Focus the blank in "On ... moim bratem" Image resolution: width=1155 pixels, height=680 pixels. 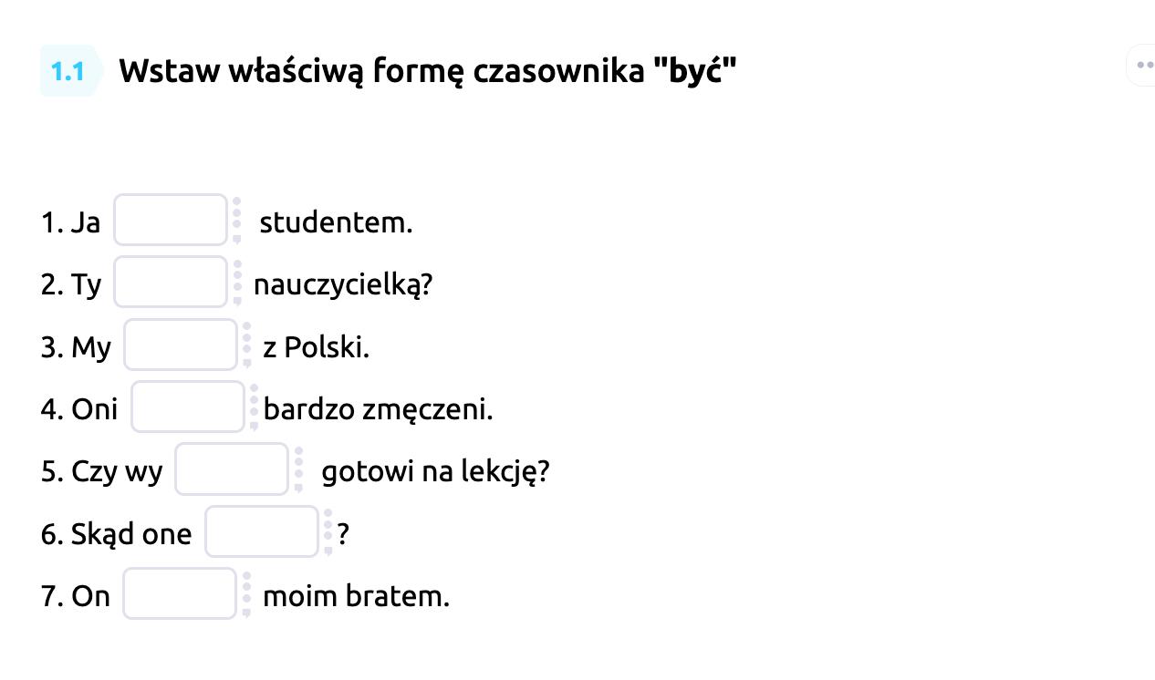[x=180, y=593]
